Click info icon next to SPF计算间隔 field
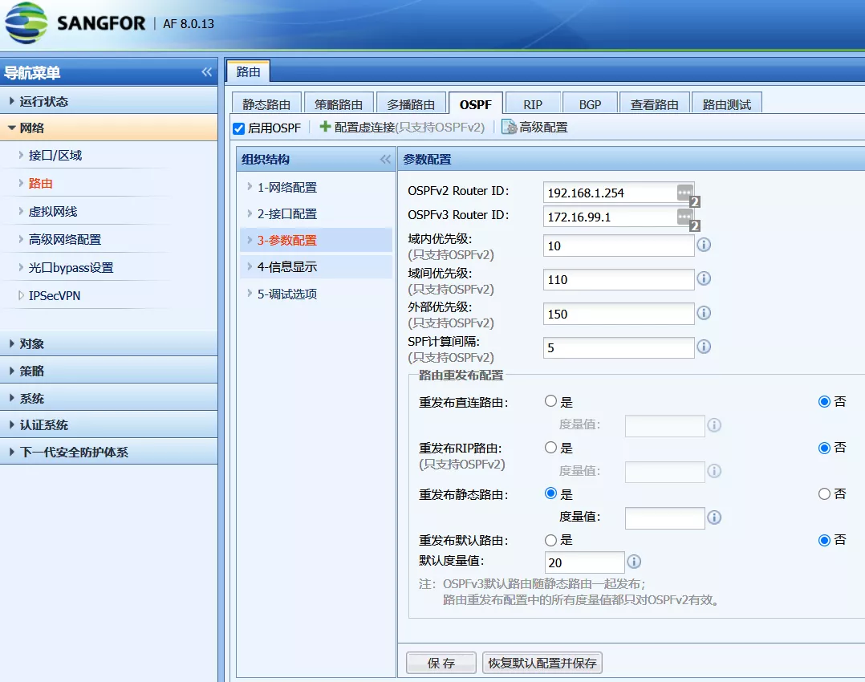The width and height of the screenshot is (865, 682). click(704, 347)
